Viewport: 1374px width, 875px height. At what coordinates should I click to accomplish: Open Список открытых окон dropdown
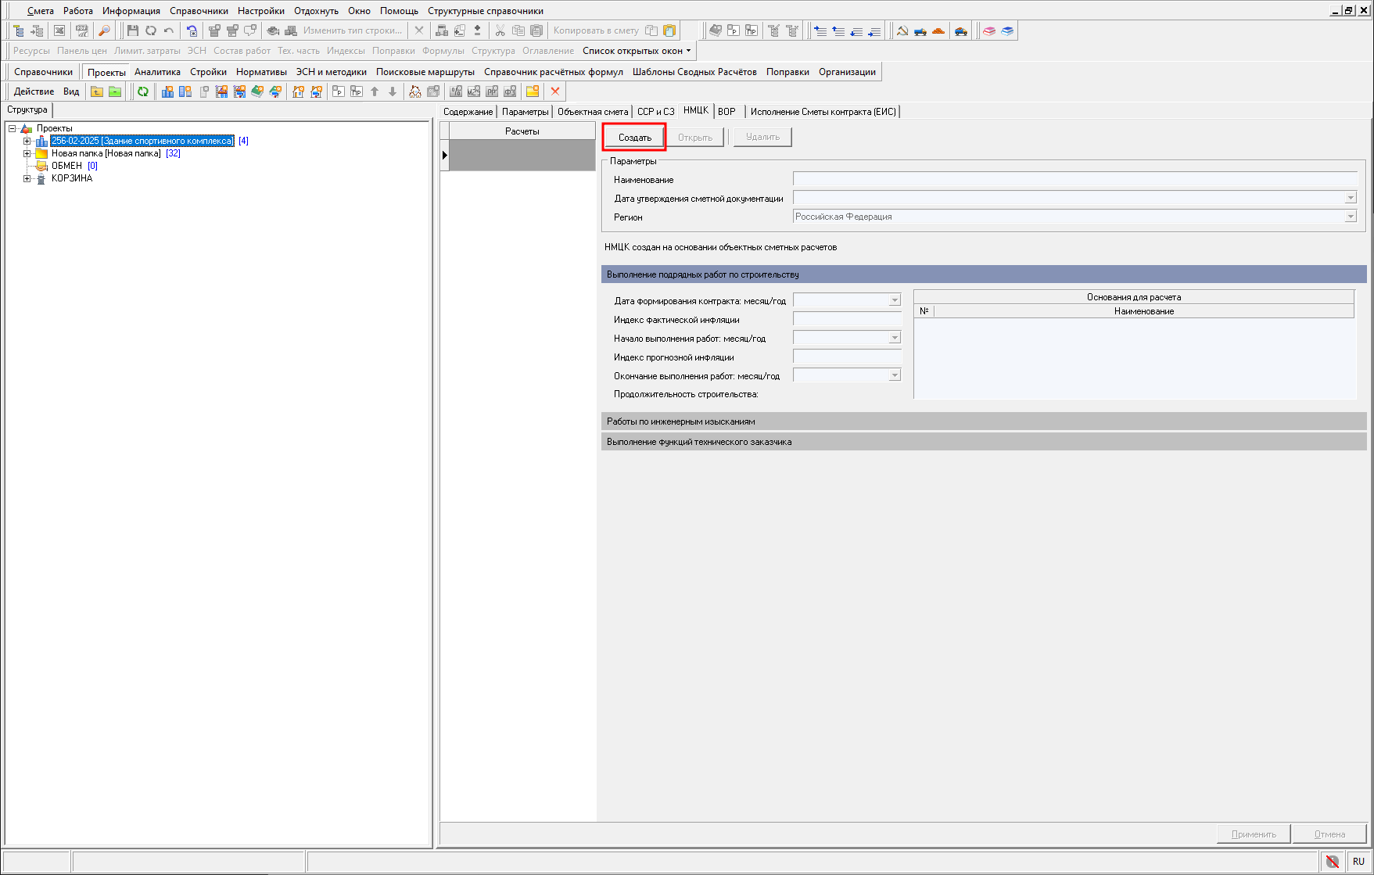[x=637, y=51]
